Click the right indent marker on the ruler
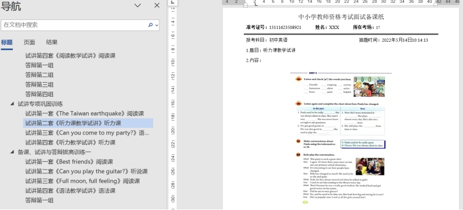Viewport: 463px width, 210px height. click(x=436, y=4)
